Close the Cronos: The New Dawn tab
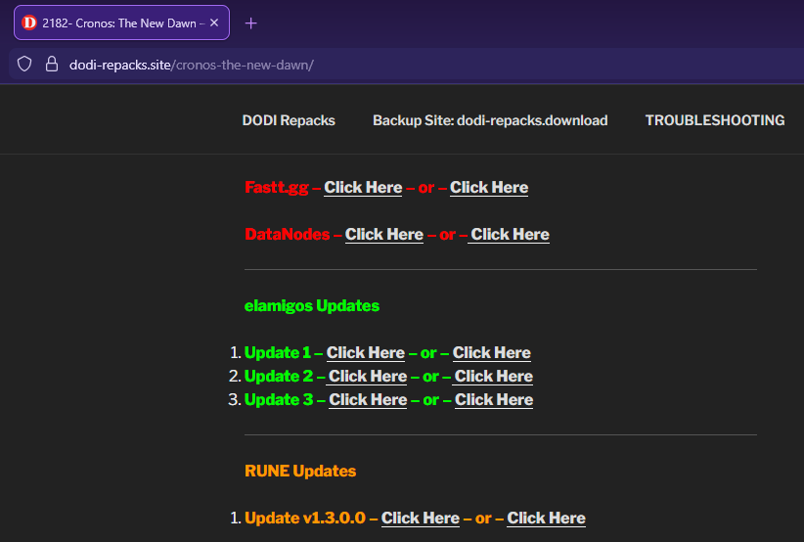Image resolution: width=804 pixels, height=542 pixels. 214,23
